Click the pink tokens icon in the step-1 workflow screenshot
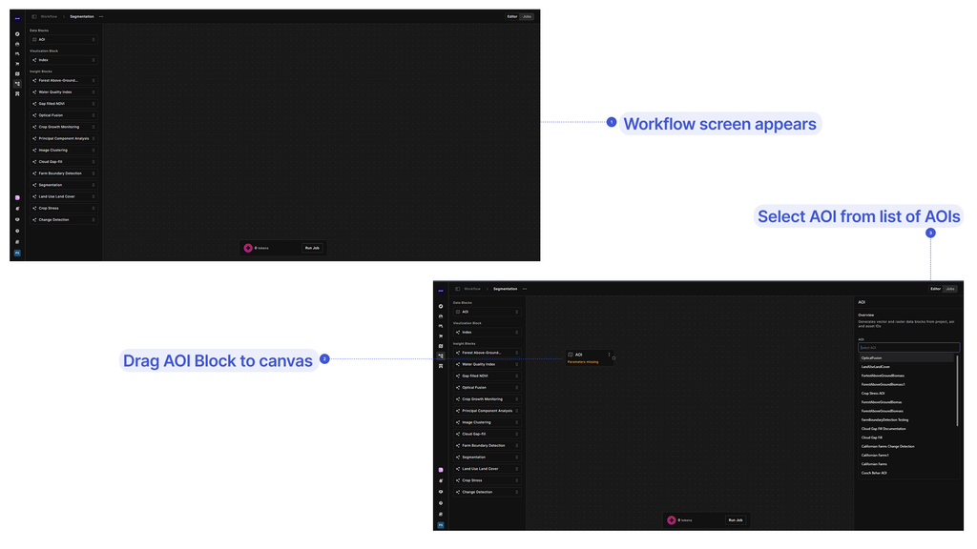Image resolution: width=977 pixels, height=549 pixels. pyautogui.click(x=248, y=248)
